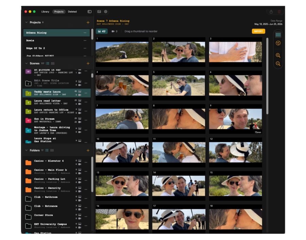Open the settings gear in toolbar

click(106, 12)
